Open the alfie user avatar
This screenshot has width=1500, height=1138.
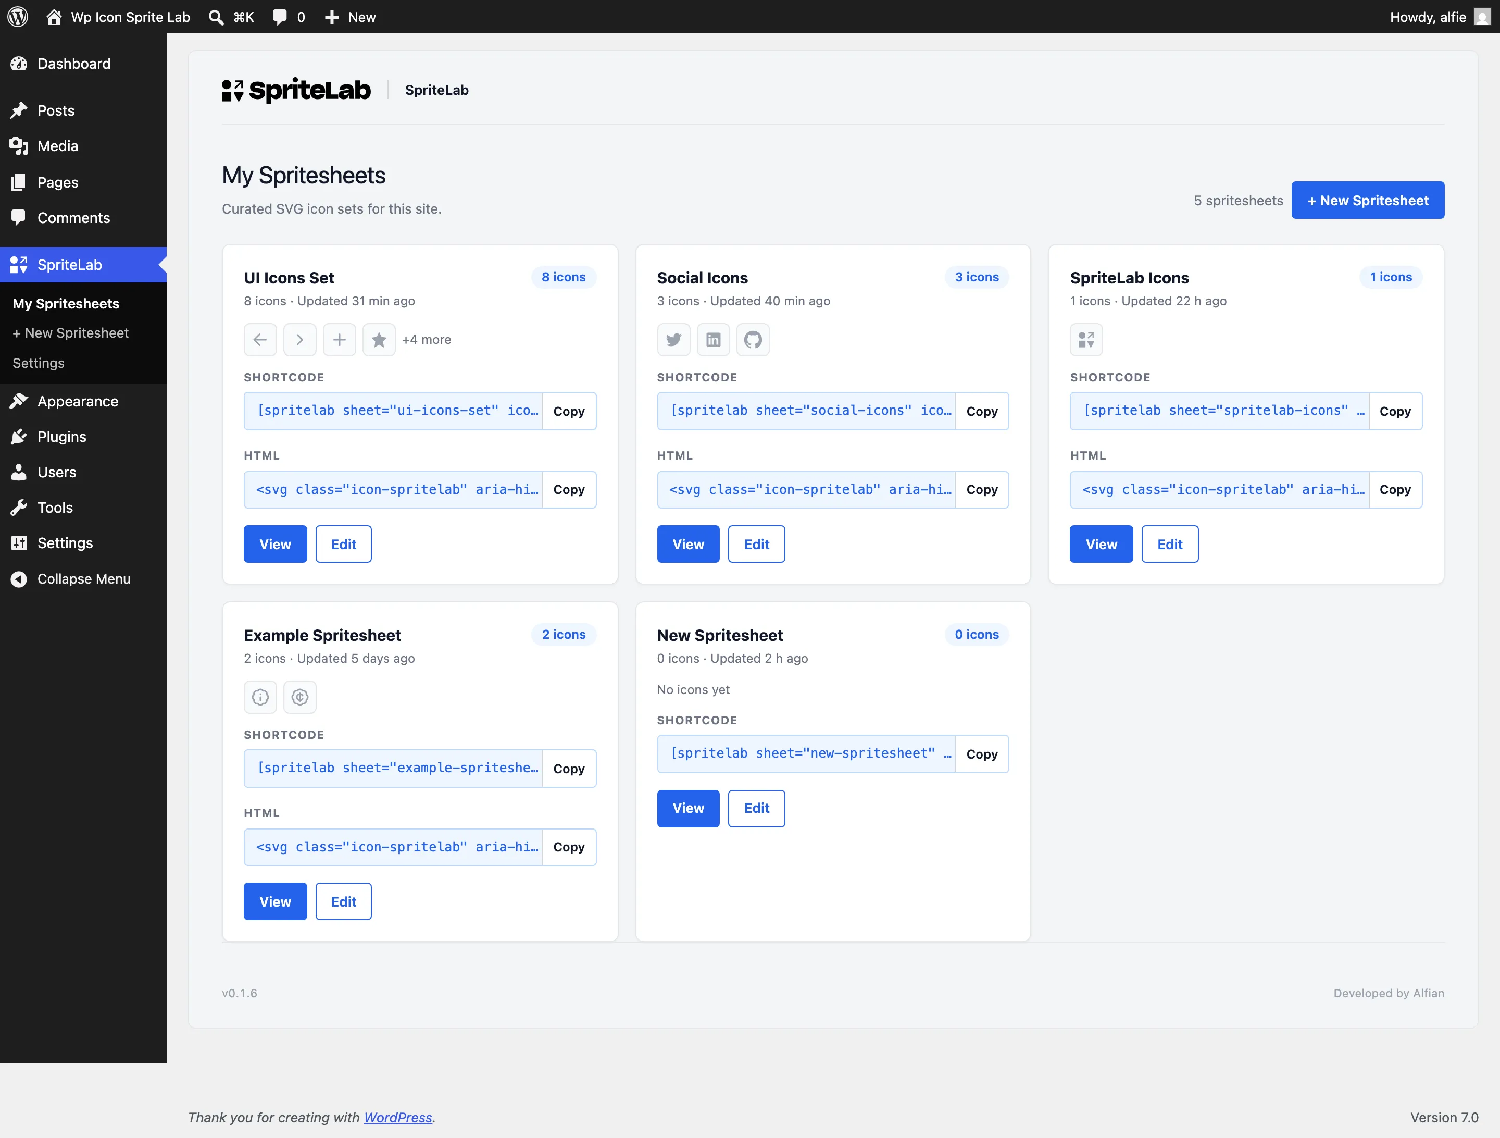1482,17
